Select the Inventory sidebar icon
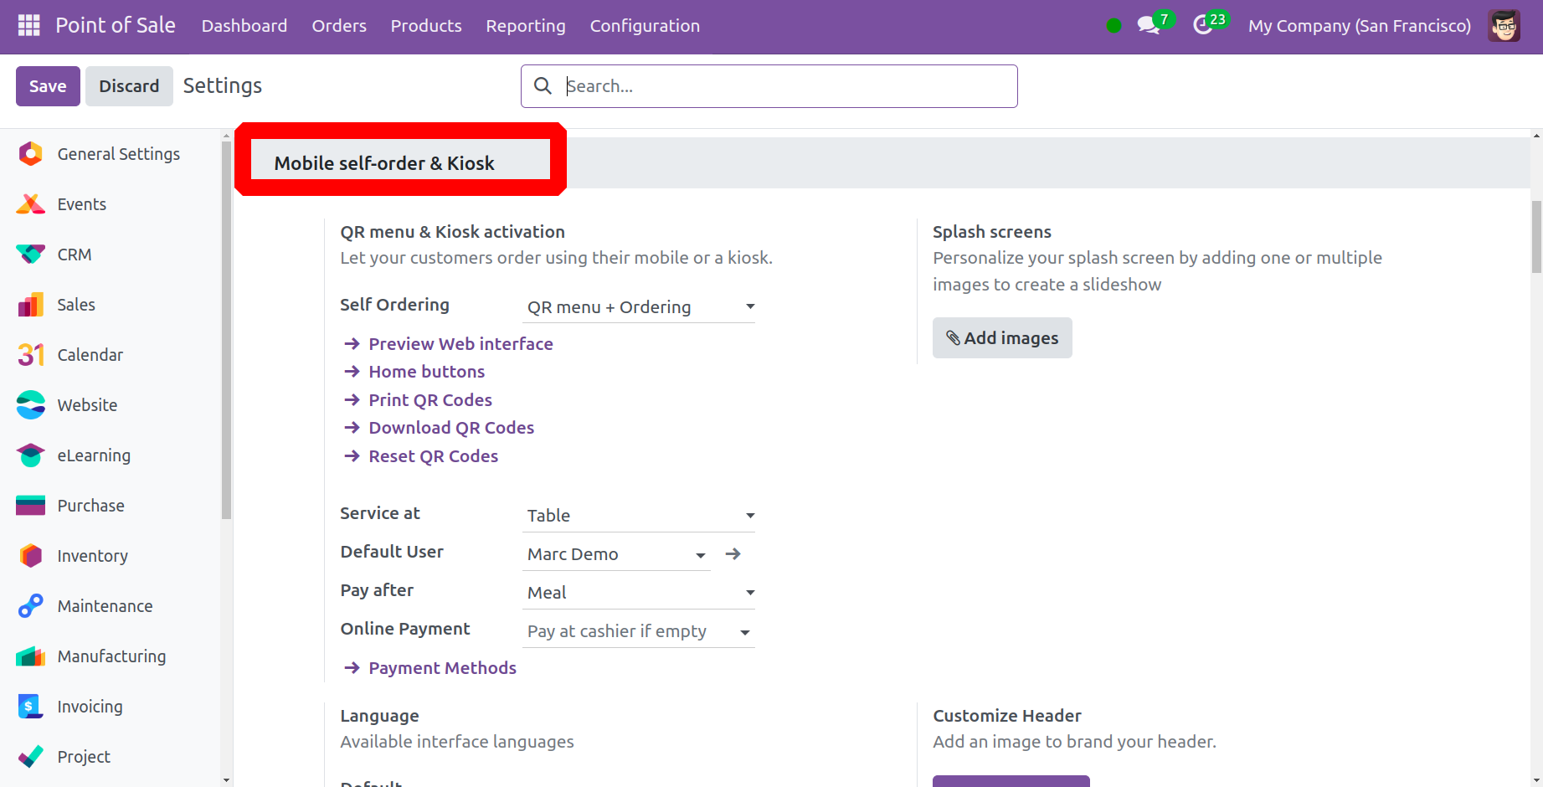 (x=31, y=556)
